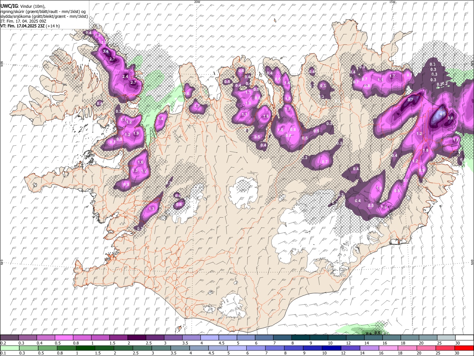Screen dimensions: 474x356
Task: Click the light pink swatch labeled 16 in the bottom legend row
Action: click(388, 348)
